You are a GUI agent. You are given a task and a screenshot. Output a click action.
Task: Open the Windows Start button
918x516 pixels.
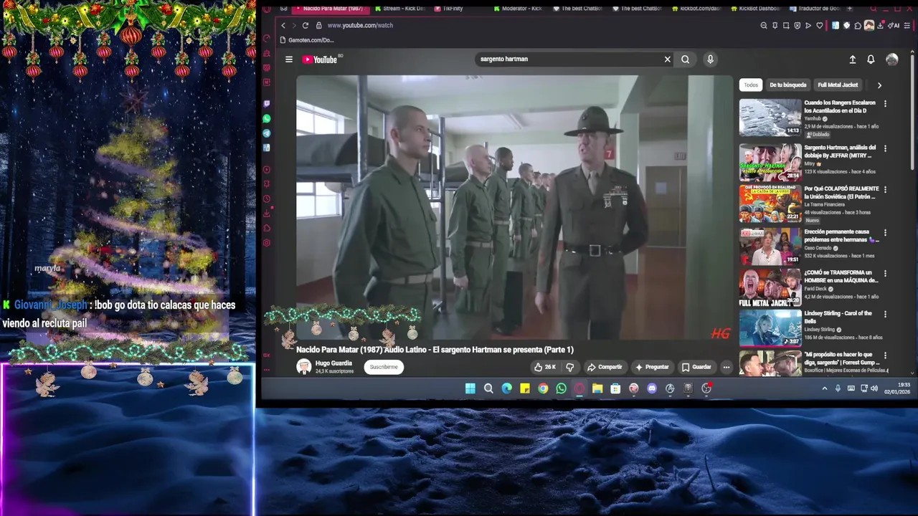click(470, 388)
